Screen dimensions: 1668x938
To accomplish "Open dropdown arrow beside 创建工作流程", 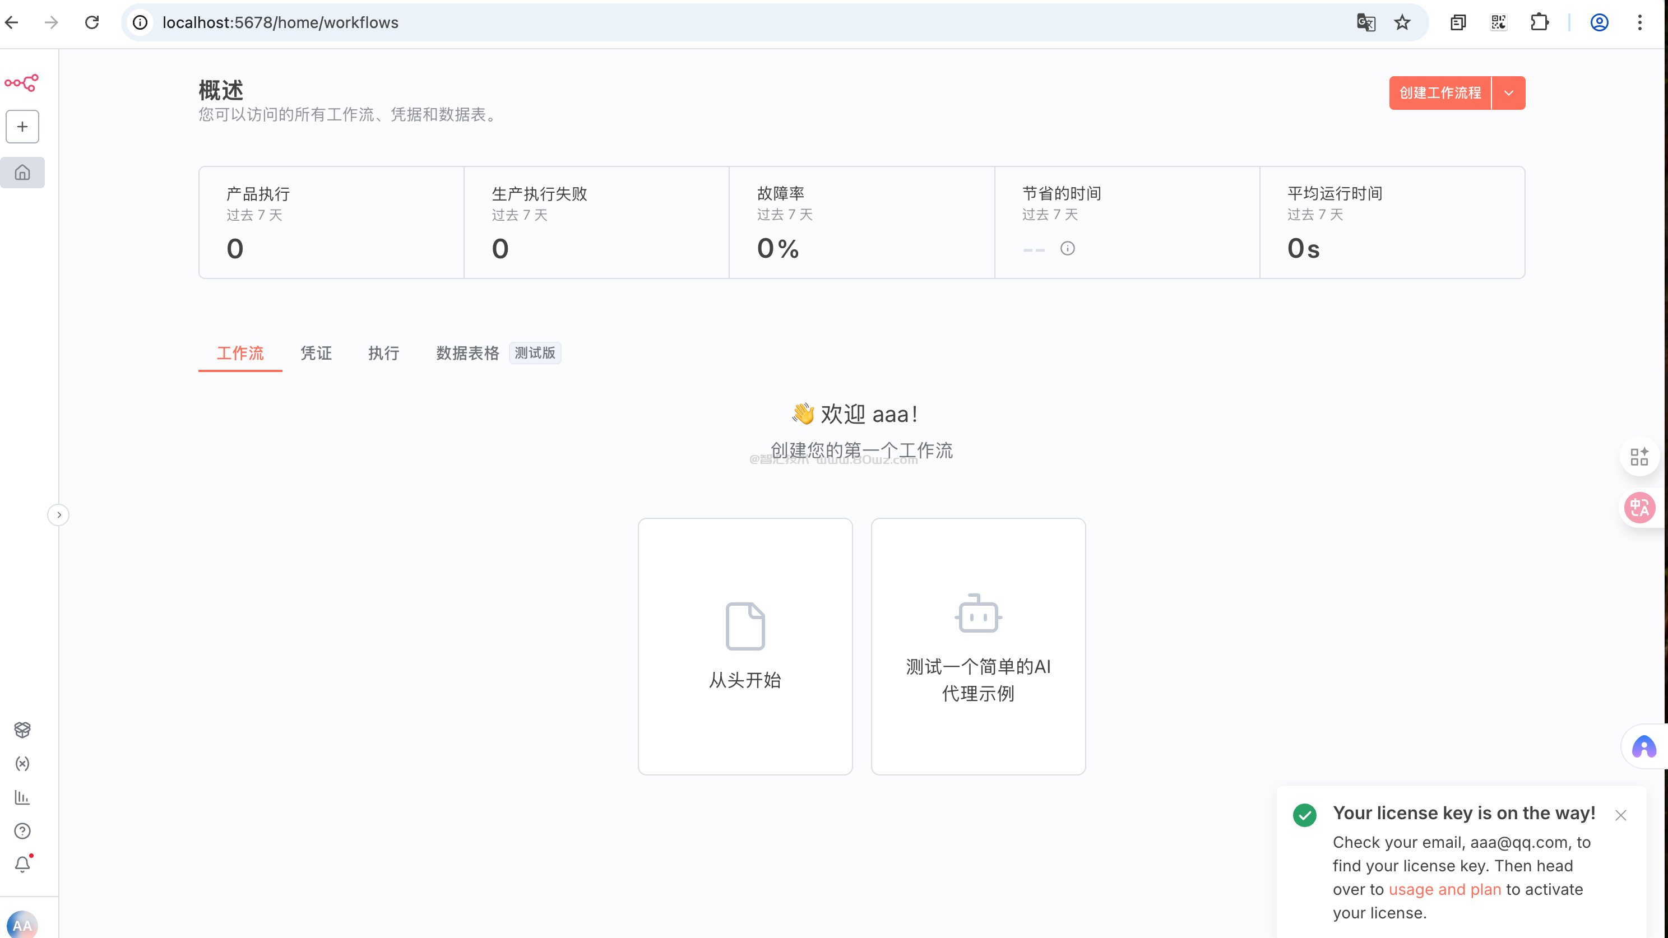I will (x=1509, y=93).
